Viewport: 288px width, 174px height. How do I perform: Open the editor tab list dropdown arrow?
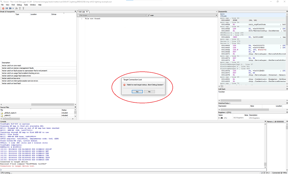tap(217, 12)
